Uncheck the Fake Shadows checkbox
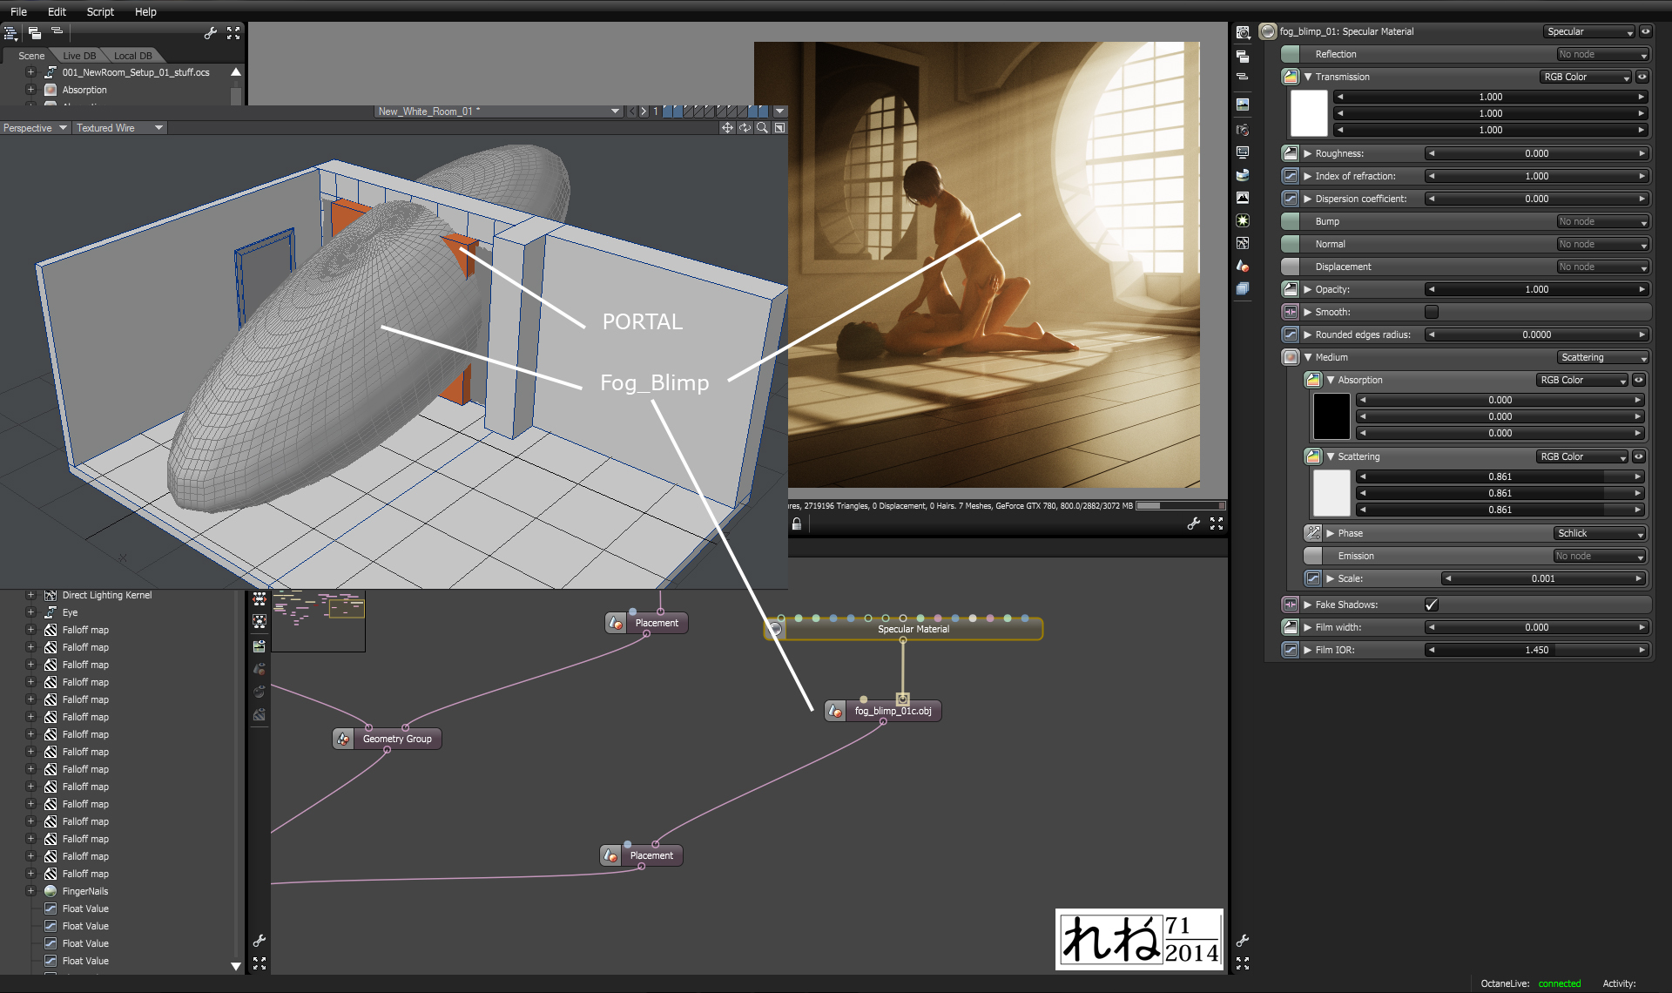 coord(1431,605)
